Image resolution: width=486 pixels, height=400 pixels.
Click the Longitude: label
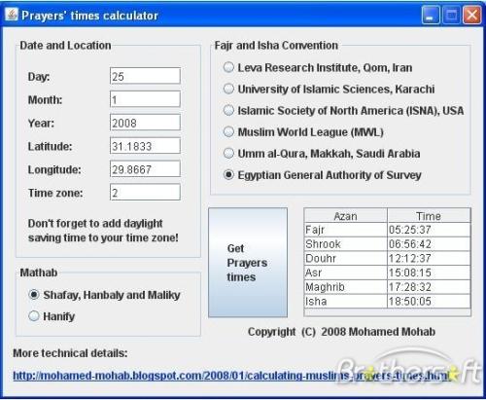[54, 169]
